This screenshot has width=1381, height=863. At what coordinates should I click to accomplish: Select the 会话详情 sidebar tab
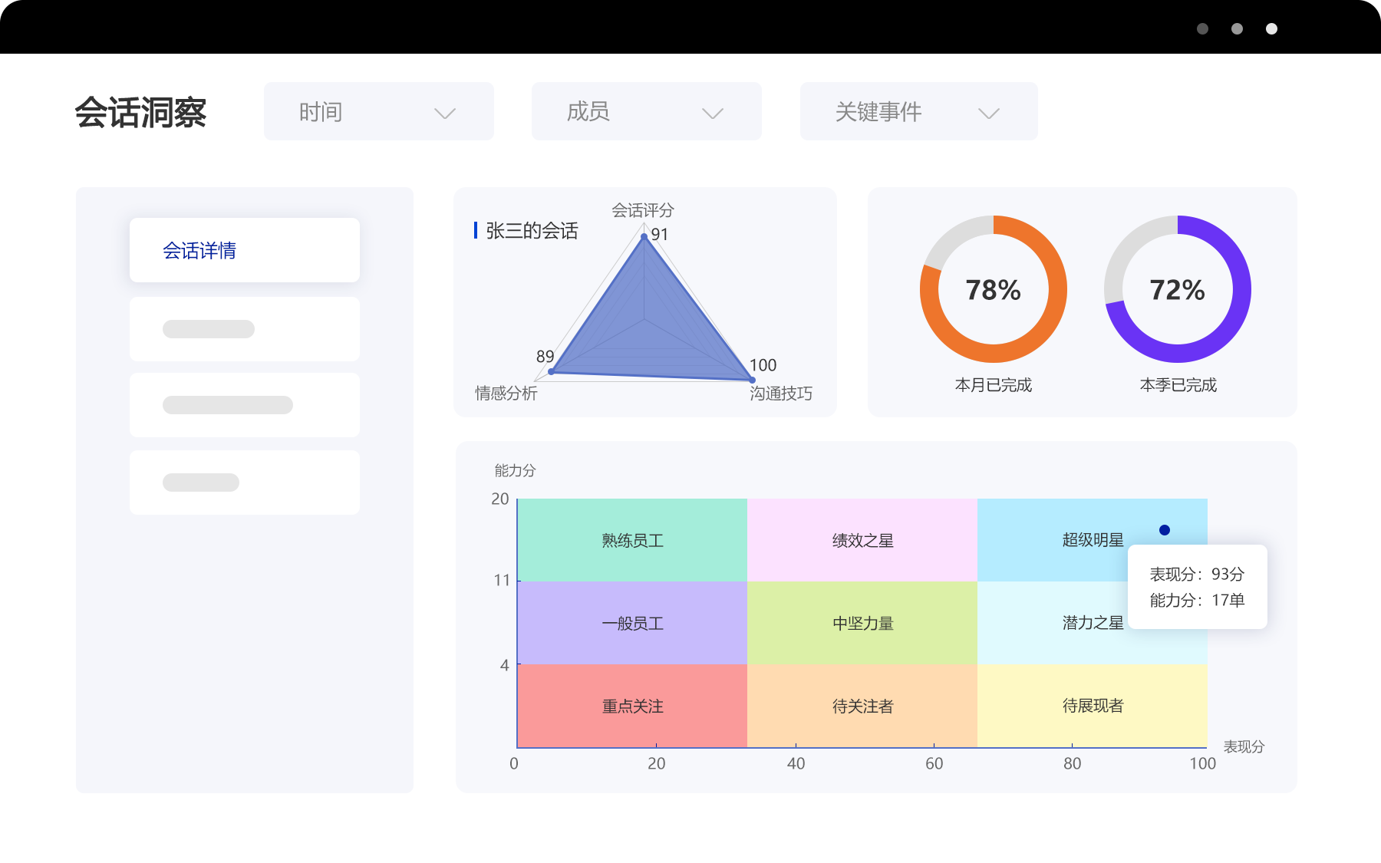[x=244, y=250]
